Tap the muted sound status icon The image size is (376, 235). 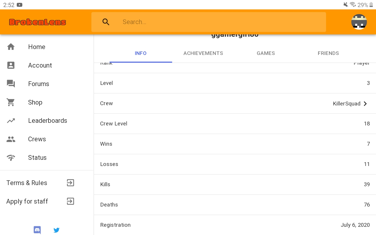346,5
